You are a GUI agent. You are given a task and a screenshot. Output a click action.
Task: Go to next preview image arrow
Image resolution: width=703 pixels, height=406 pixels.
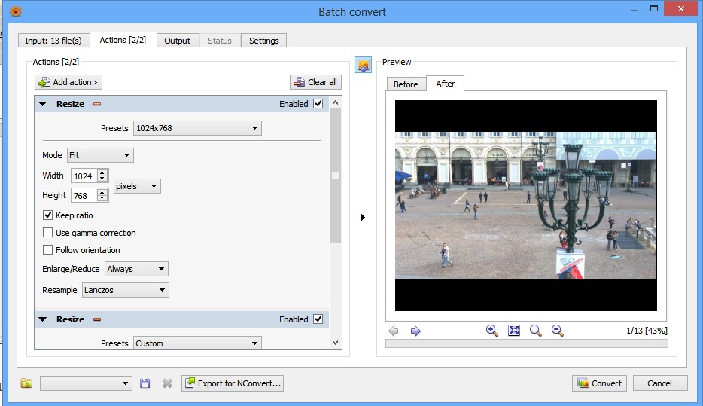click(x=415, y=331)
